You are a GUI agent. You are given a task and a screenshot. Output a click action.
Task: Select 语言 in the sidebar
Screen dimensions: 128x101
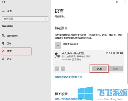pyautogui.click(x=17, y=51)
